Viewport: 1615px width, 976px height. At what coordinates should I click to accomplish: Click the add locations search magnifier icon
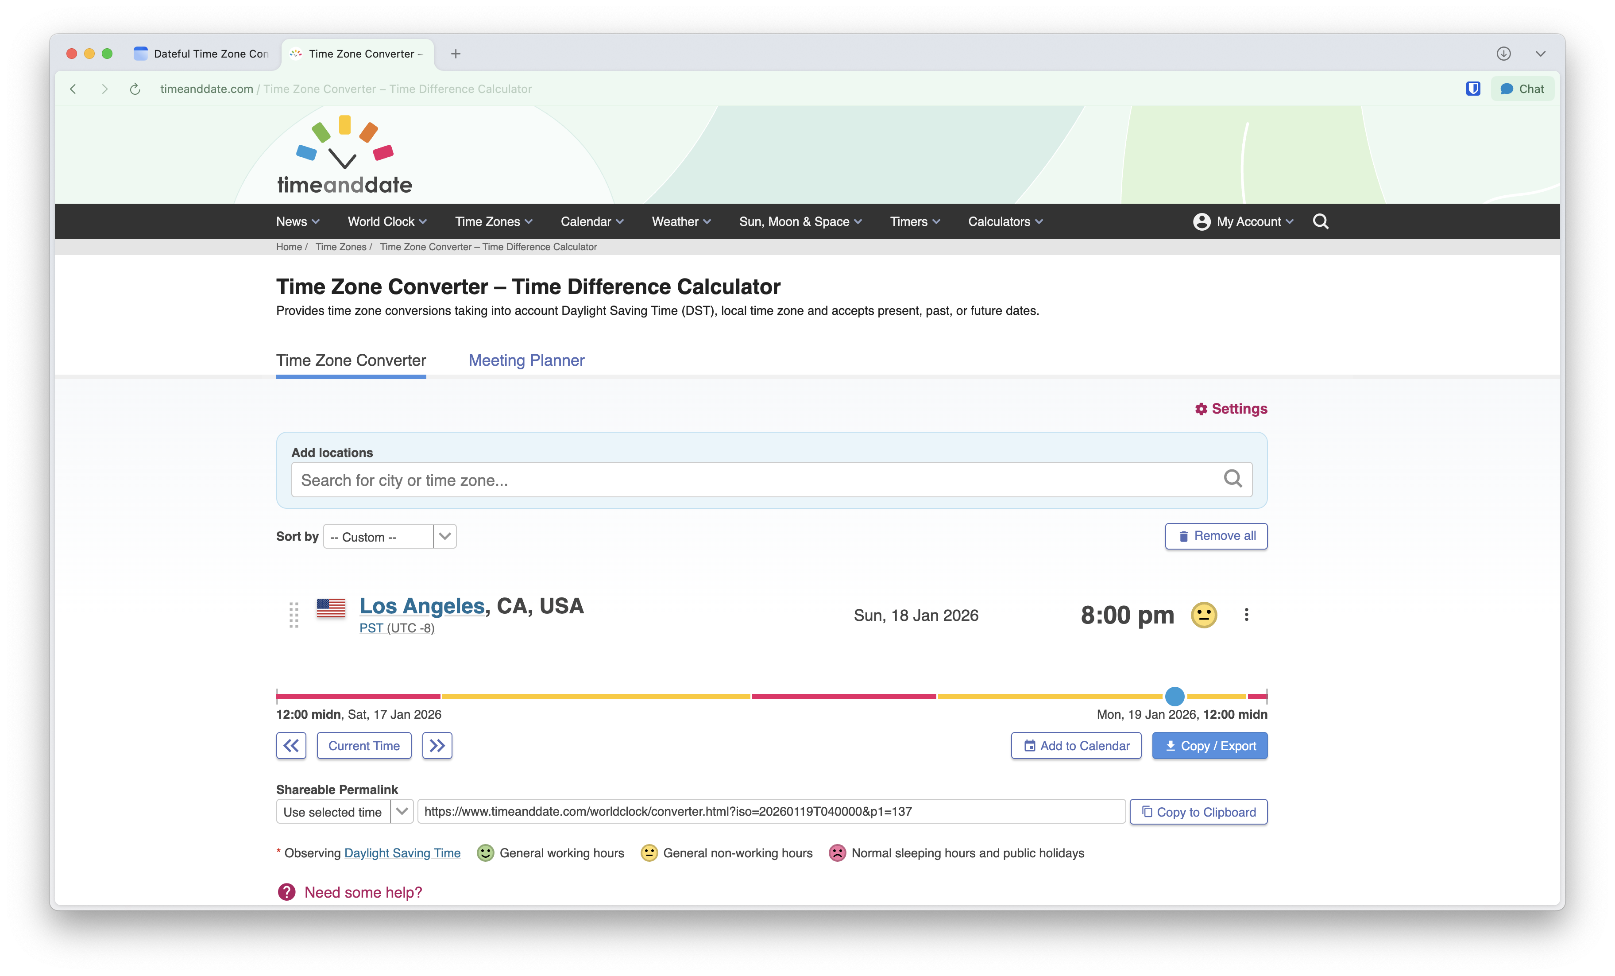[x=1232, y=479]
